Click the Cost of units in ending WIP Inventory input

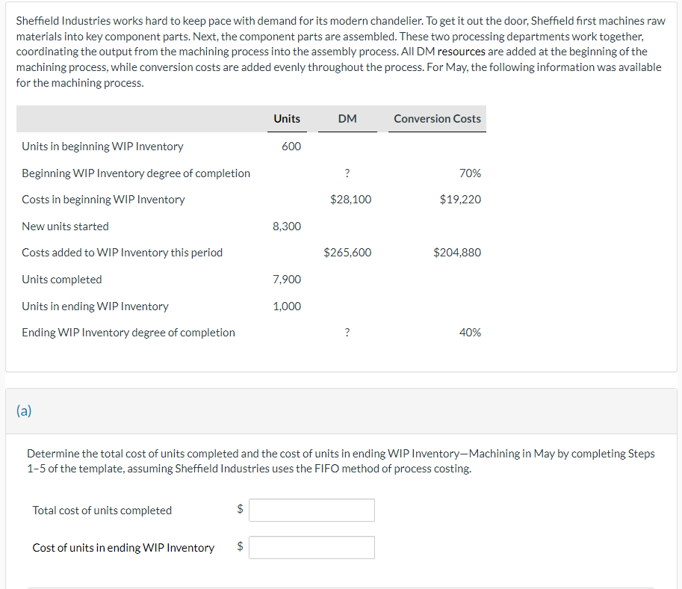pos(311,547)
